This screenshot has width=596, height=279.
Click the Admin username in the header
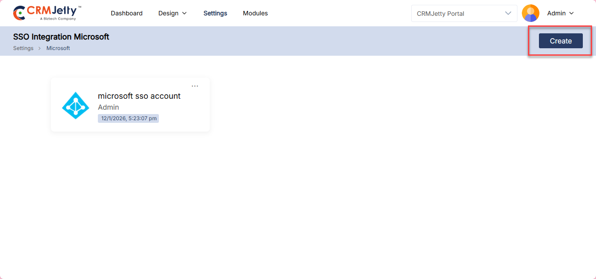coord(556,13)
